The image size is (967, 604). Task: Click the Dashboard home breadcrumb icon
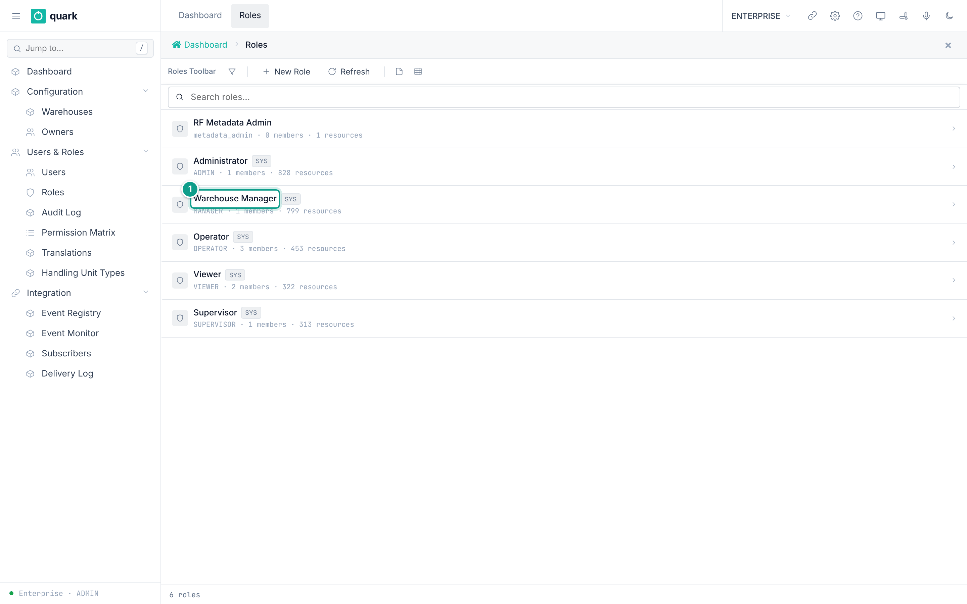(x=176, y=45)
